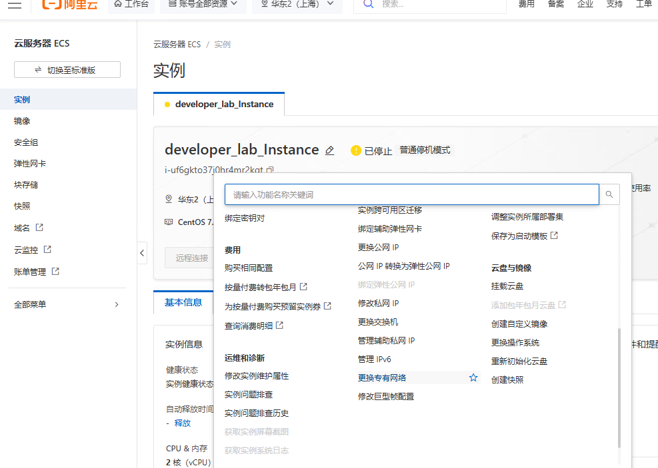Expand 全部菜单 in the sidebar
Viewport: 658px width, 468px height.
point(67,305)
